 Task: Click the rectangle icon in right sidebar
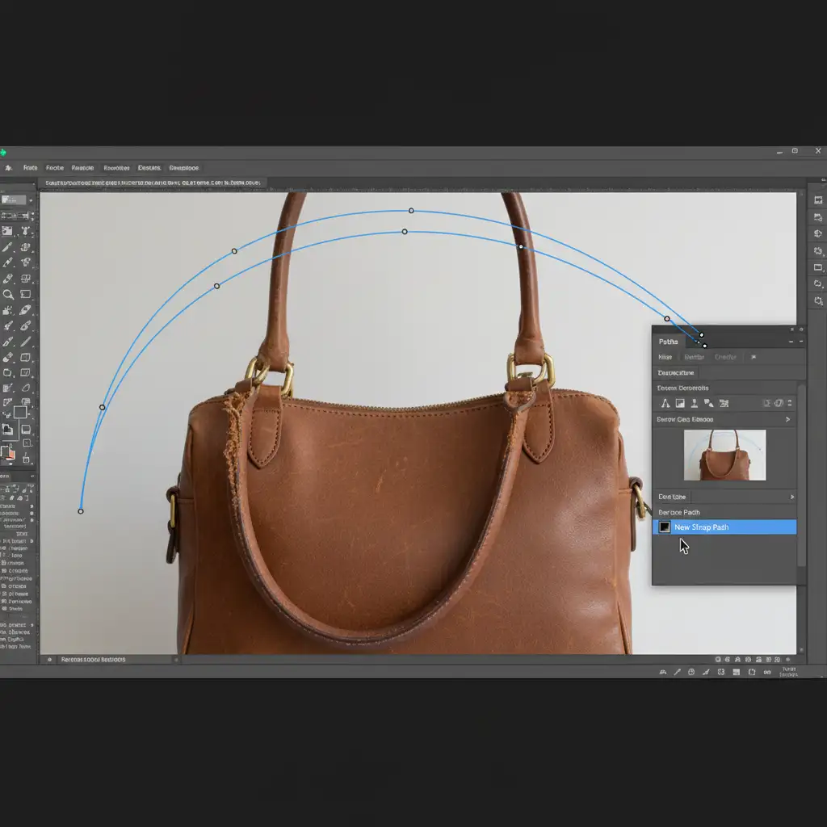pos(818,267)
